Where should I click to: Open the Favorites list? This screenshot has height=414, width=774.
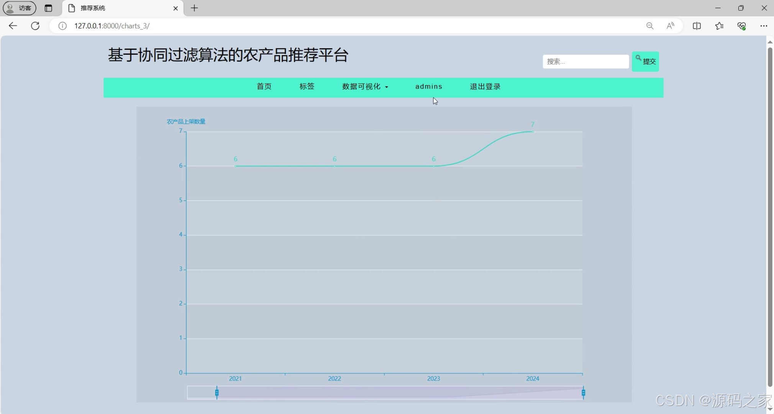(719, 26)
